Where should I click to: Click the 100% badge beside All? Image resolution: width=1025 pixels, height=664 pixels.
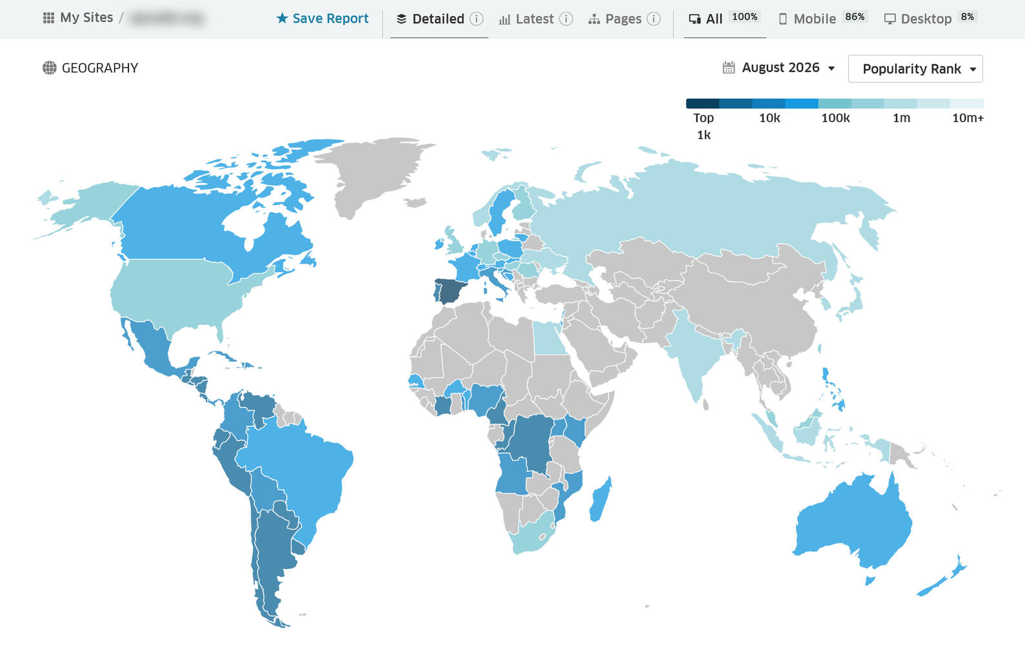[x=745, y=17]
